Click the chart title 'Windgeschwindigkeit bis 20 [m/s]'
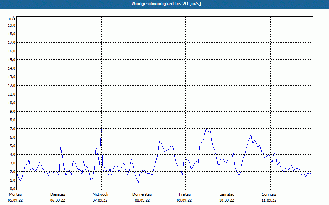Image resolution: width=329 pixels, height=205 pixels. [166, 4]
